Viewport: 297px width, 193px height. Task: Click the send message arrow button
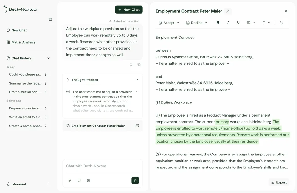point(135,180)
